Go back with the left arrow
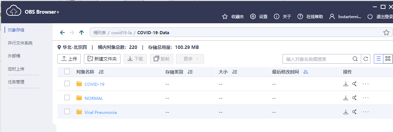 click(x=62, y=32)
